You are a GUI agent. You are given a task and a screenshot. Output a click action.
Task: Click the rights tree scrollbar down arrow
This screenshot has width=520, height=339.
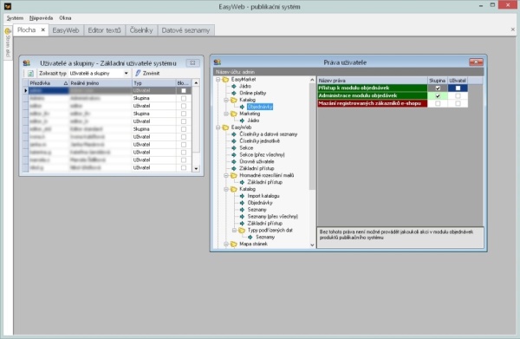[x=312, y=245]
